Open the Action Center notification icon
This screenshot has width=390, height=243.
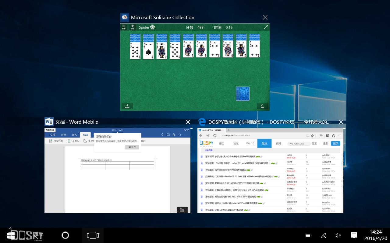[x=354, y=235]
